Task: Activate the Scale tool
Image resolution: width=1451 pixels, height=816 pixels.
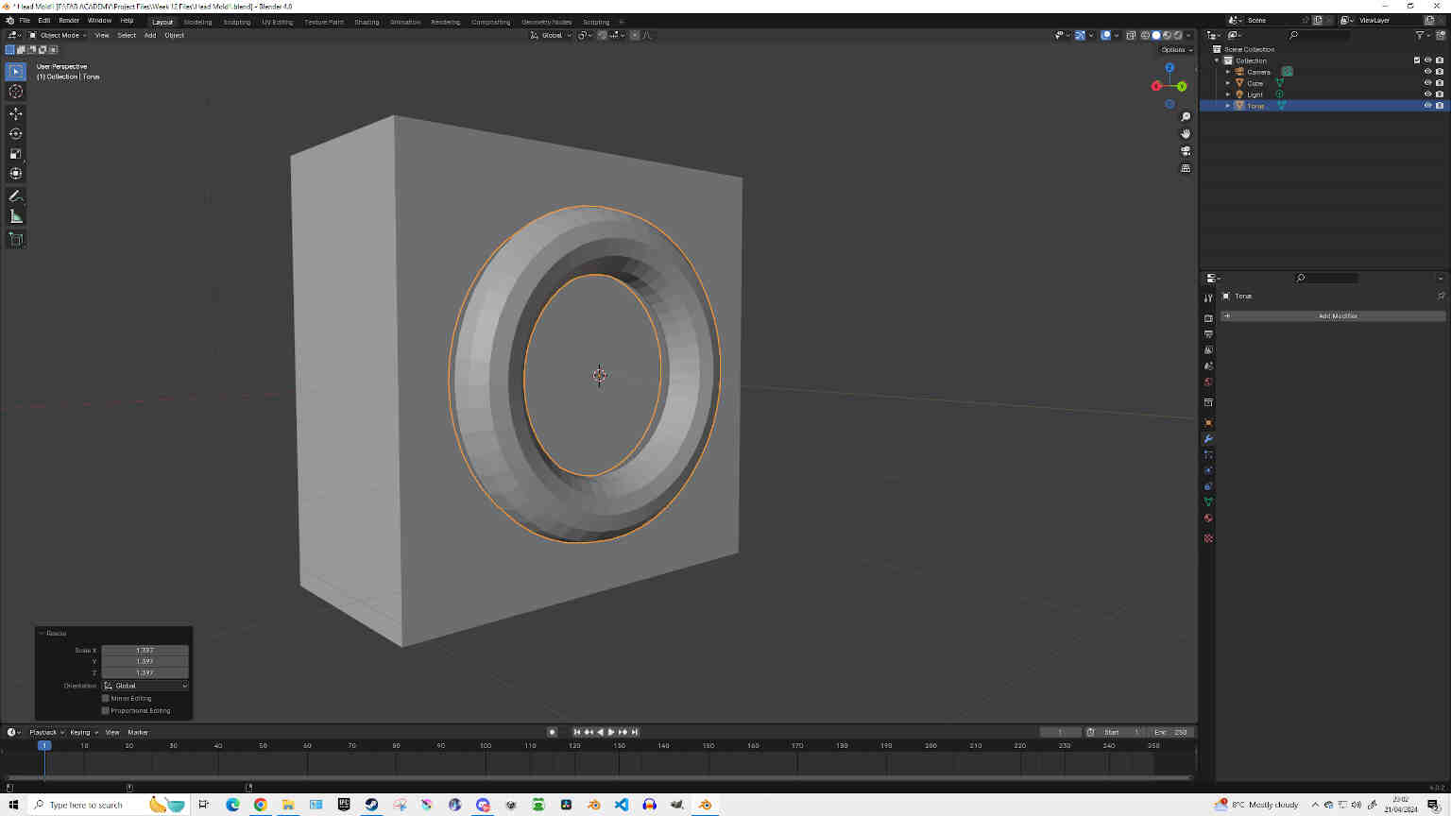Action: click(16, 153)
